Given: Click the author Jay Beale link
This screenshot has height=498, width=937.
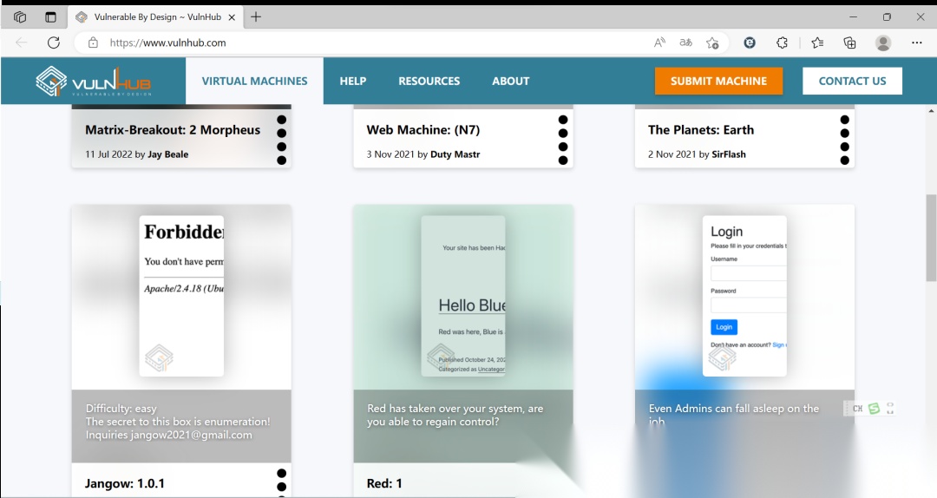Looking at the screenshot, I should click(x=168, y=154).
